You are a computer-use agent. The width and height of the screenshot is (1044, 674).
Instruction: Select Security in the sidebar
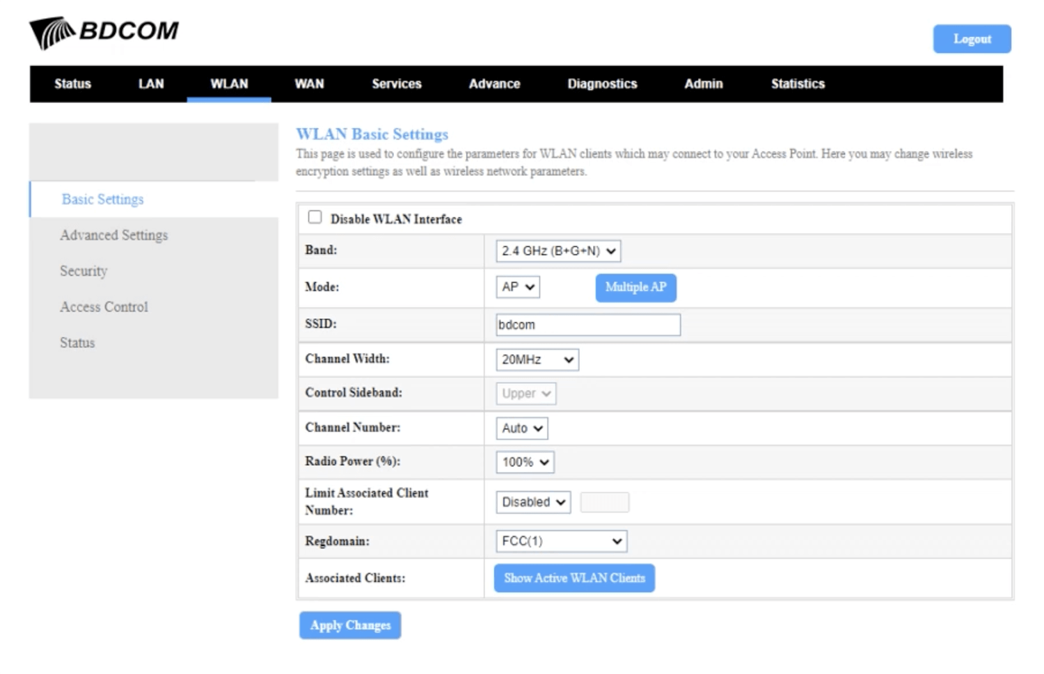[x=84, y=271]
